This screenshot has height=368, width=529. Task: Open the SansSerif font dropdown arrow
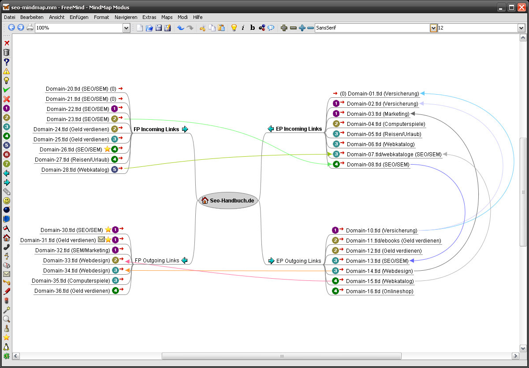pos(433,28)
